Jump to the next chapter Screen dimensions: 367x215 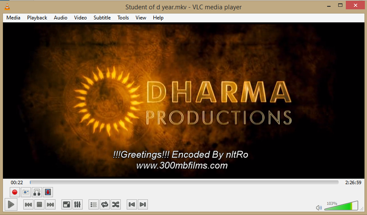[143, 204]
